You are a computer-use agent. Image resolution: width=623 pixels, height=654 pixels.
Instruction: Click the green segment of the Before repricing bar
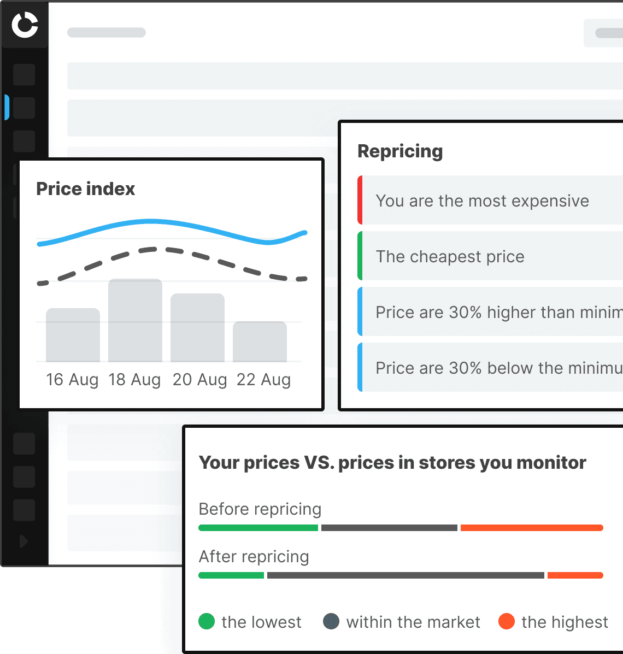258,528
